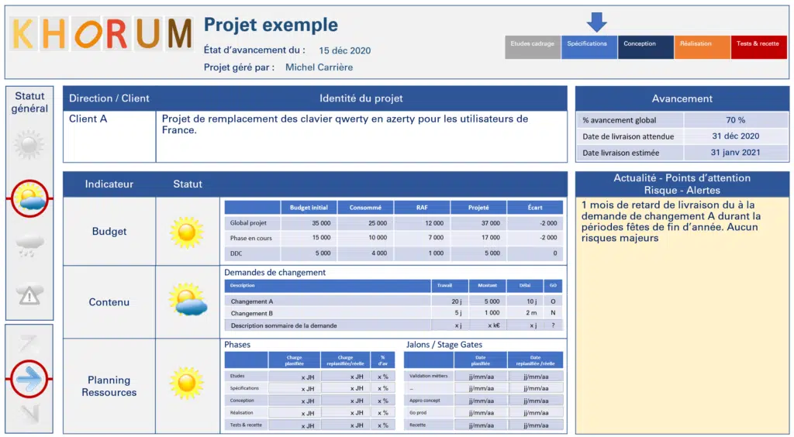Click the Validation métiers milestone
Image resolution: width=794 pixels, height=437 pixels.
tap(428, 377)
